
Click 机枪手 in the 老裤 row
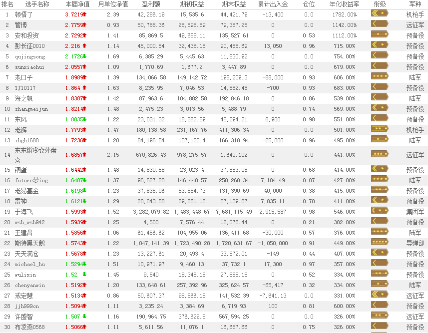pyautogui.click(x=415, y=130)
